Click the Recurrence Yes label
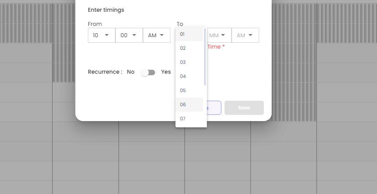 (166, 72)
